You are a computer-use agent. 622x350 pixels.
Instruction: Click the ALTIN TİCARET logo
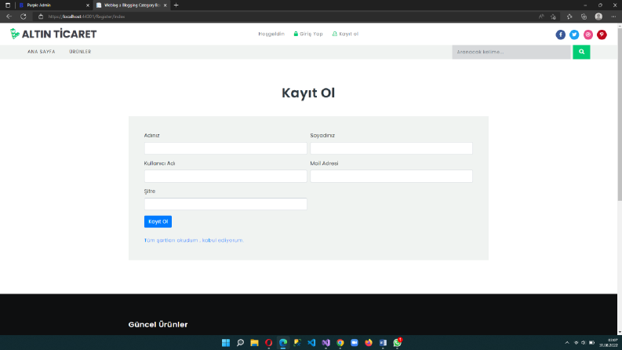(53, 34)
